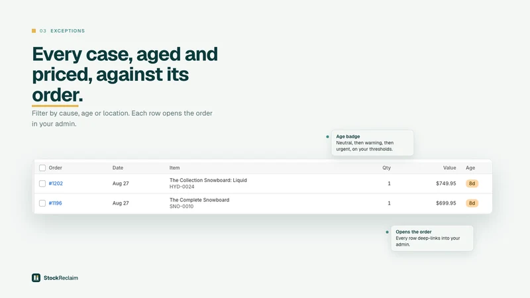The width and height of the screenshot is (530, 298).
Task: Click the 8d age badge for order #1202
Action: 472,183
